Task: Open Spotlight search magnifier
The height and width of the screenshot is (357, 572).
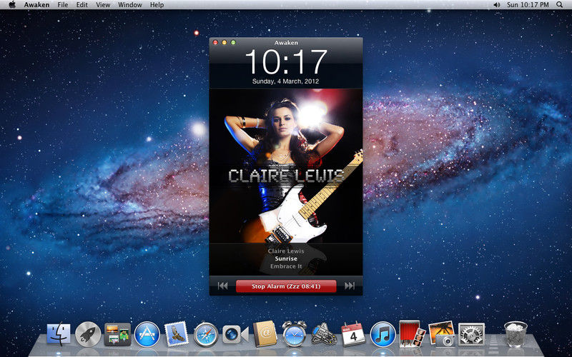Action: coord(560,5)
